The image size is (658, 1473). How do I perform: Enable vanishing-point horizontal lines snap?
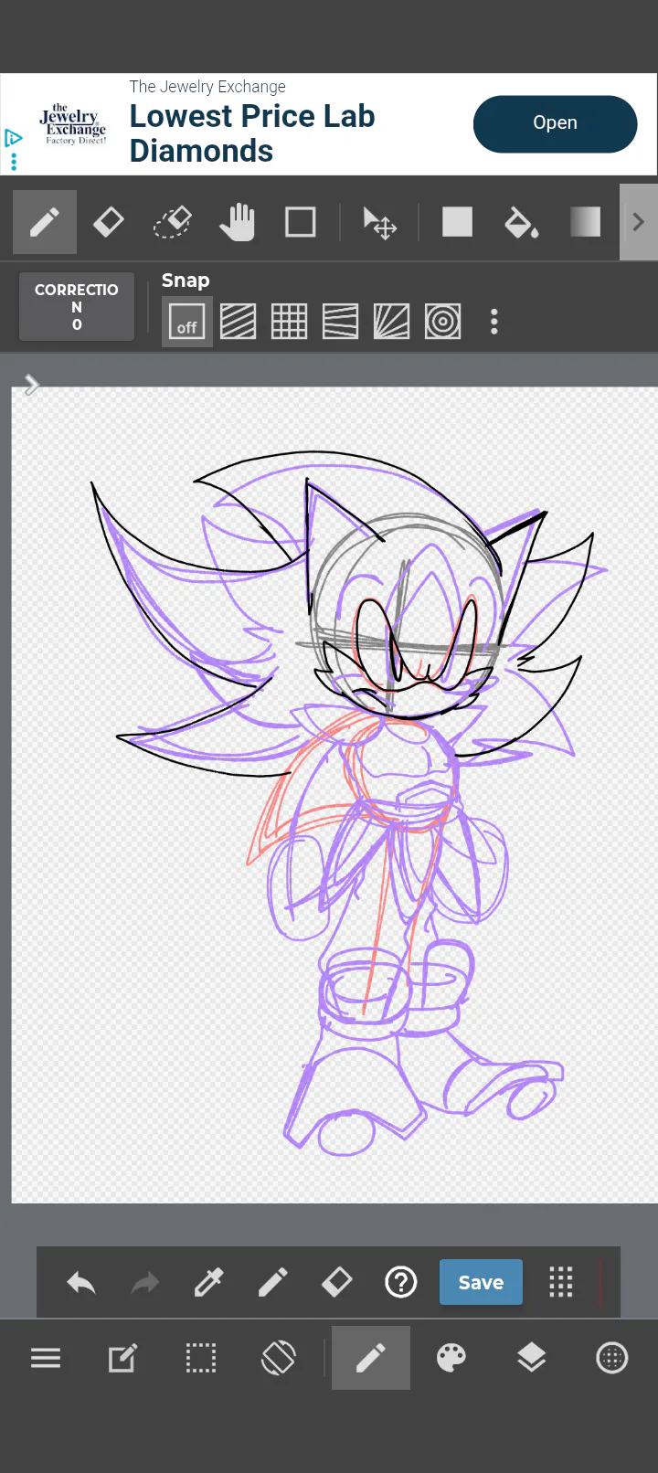point(341,322)
